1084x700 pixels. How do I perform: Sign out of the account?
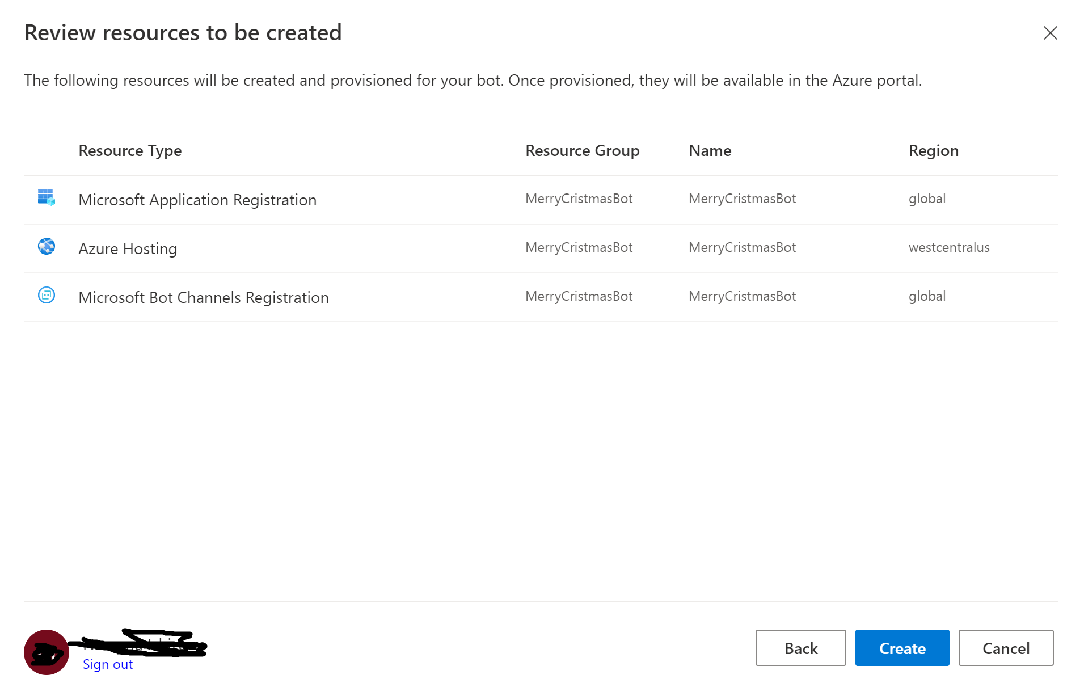(107, 664)
